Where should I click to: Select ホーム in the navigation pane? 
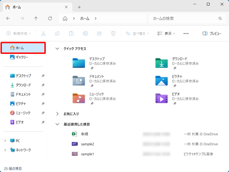[x=23, y=48]
